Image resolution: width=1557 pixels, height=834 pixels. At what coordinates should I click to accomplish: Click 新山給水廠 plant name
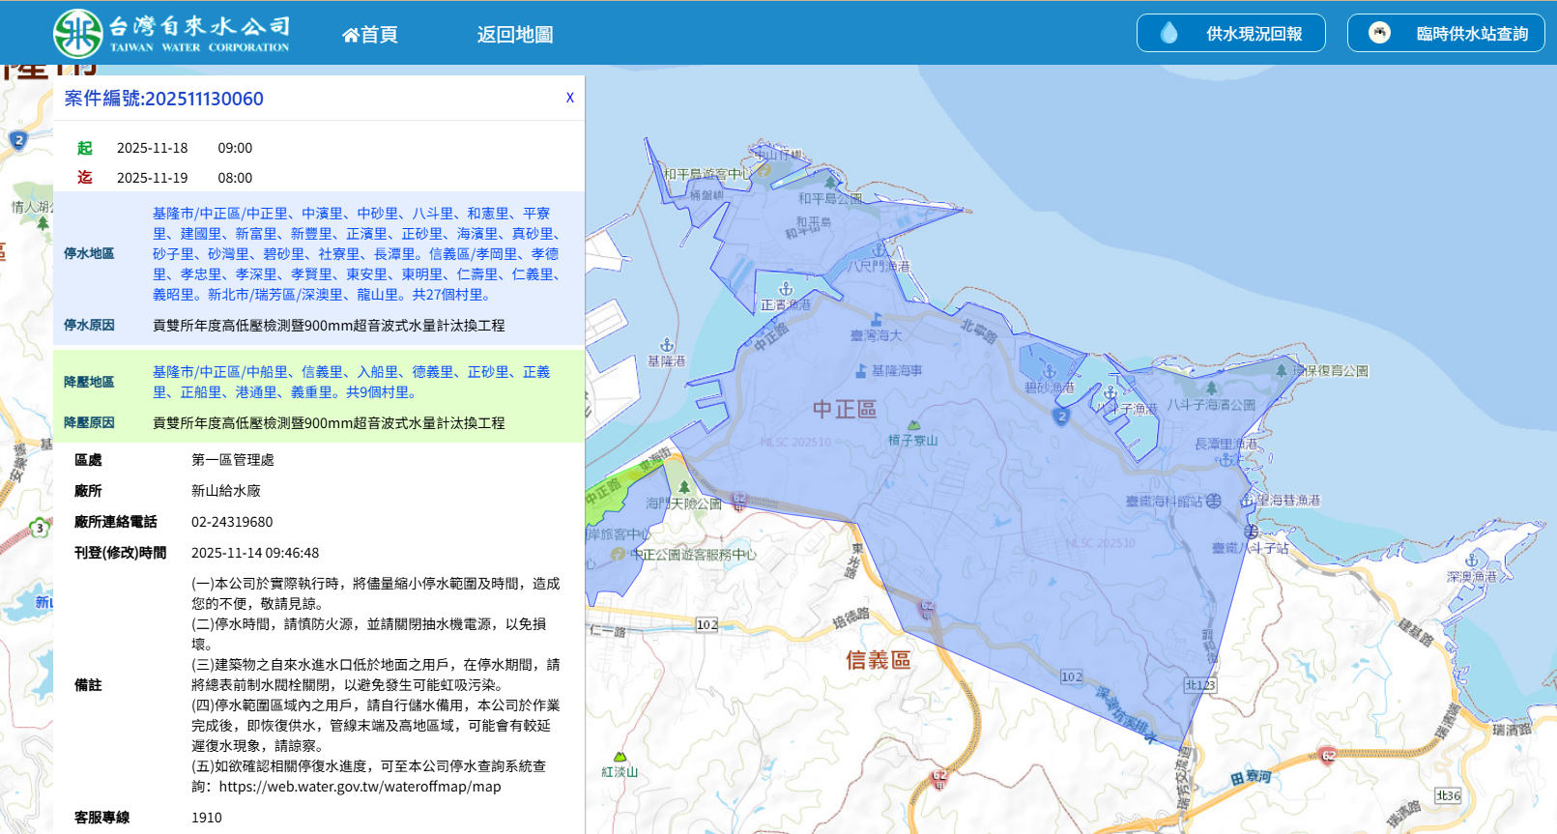point(226,491)
